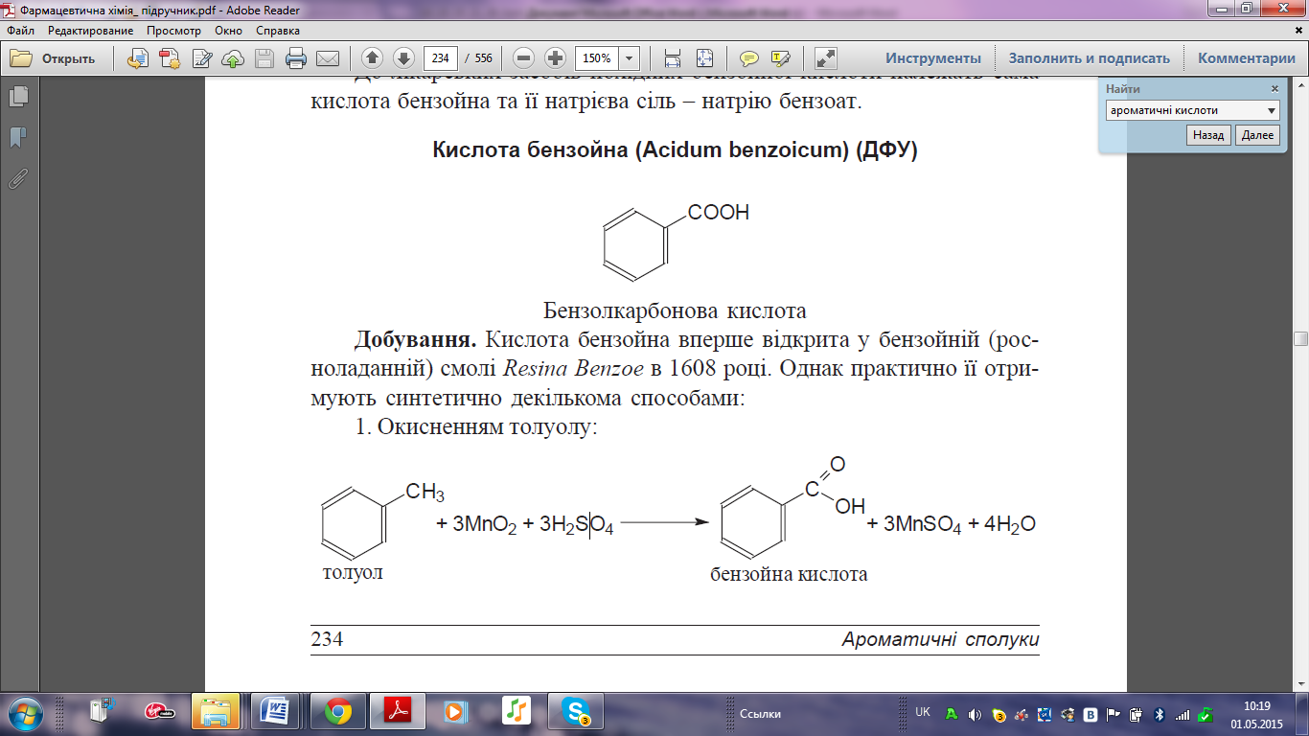Click the volume speaker tray icon
Image resolution: width=1309 pixels, height=736 pixels.
coord(975,714)
